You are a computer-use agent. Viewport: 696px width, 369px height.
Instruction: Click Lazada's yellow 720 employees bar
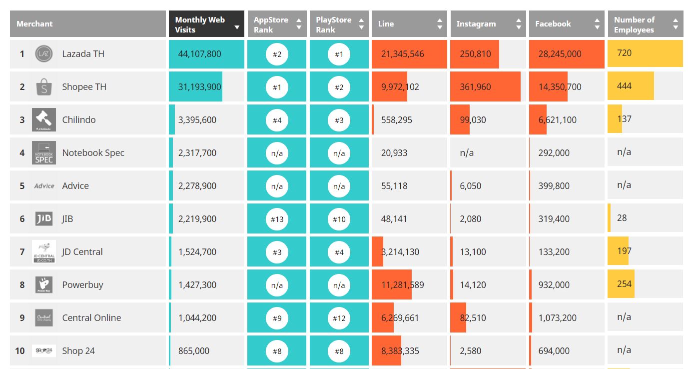[x=645, y=53]
